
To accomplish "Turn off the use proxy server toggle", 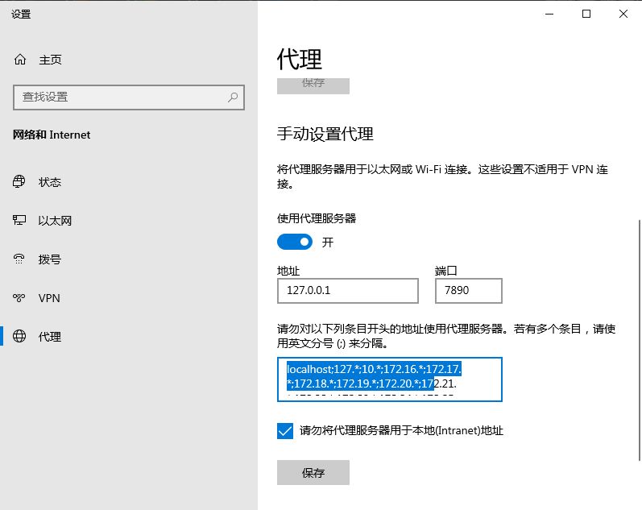I will click(x=295, y=242).
